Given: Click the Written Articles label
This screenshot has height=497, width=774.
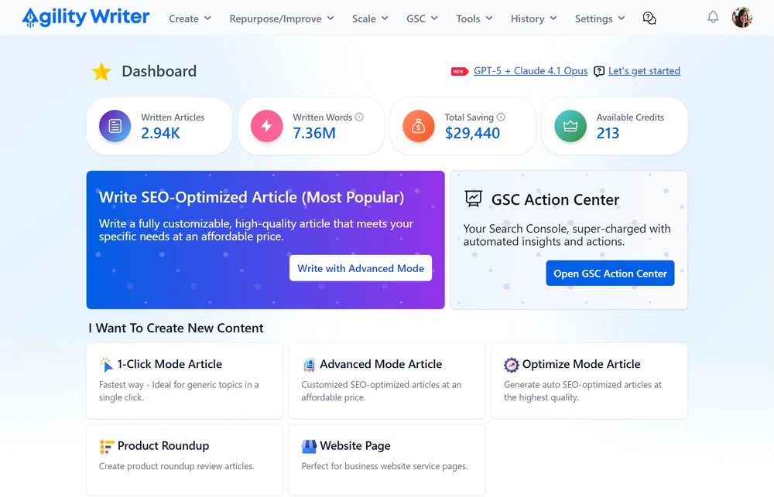Looking at the screenshot, I should 173,117.
